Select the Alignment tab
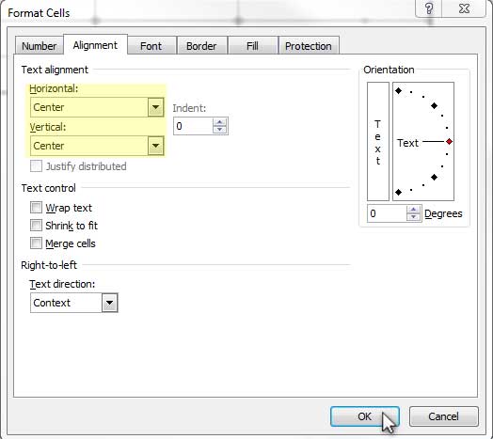 95,45
